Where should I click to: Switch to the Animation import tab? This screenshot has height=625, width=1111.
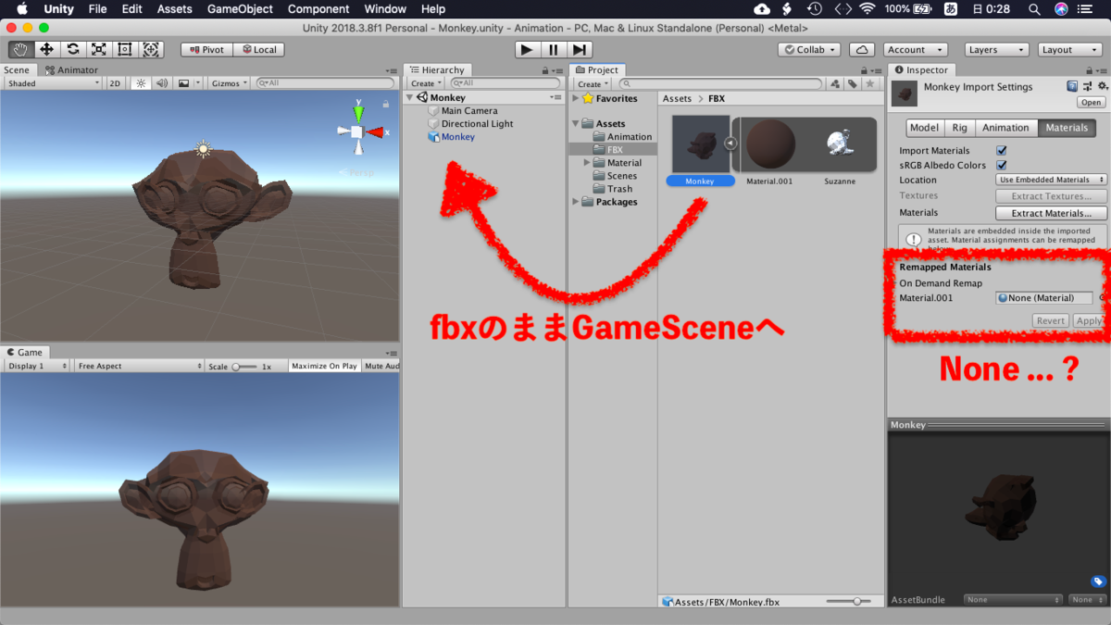click(x=1005, y=128)
